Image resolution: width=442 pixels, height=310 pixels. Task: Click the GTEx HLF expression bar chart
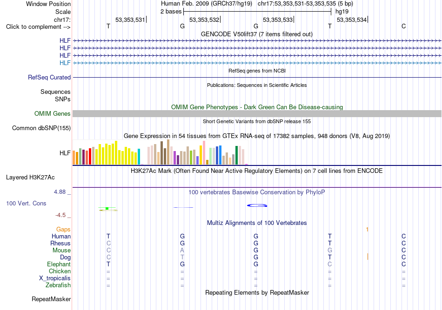click(160, 152)
